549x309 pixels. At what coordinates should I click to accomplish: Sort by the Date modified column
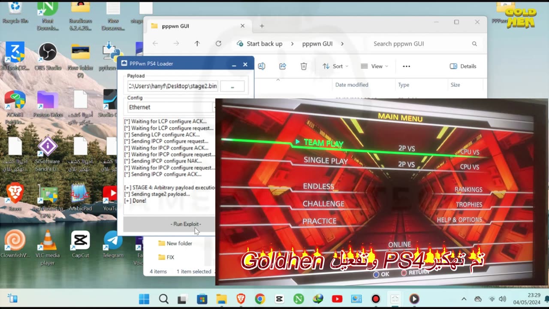352,85
